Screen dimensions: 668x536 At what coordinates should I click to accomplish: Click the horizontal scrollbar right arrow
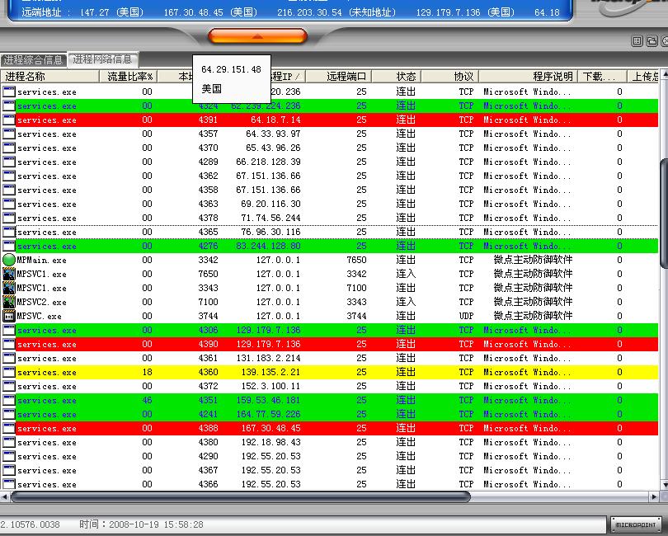point(654,496)
